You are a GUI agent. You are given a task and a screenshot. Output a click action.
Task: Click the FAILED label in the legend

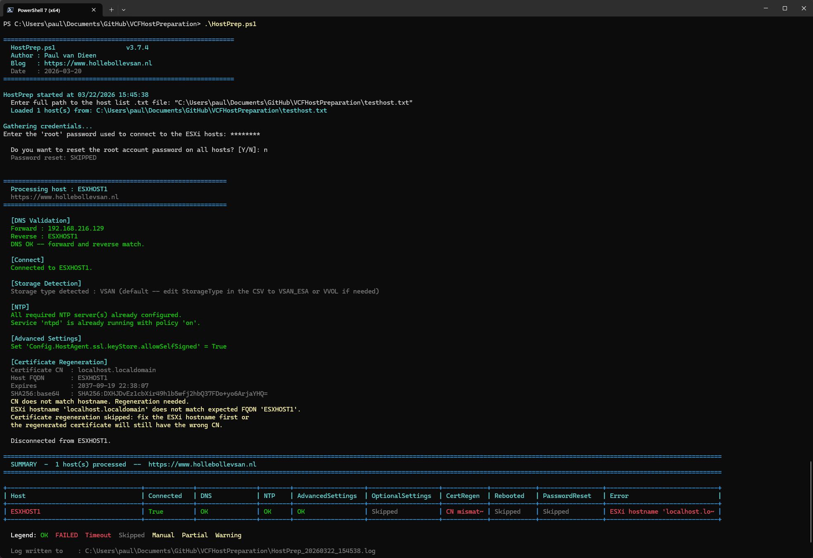67,535
